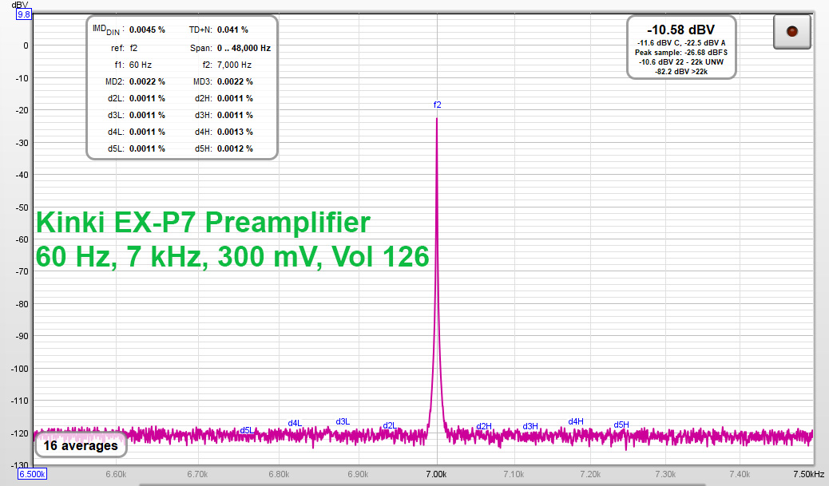Click the d4H distortion marker
Image resolution: width=829 pixels, height=486 pixels.
coord(576,421)
